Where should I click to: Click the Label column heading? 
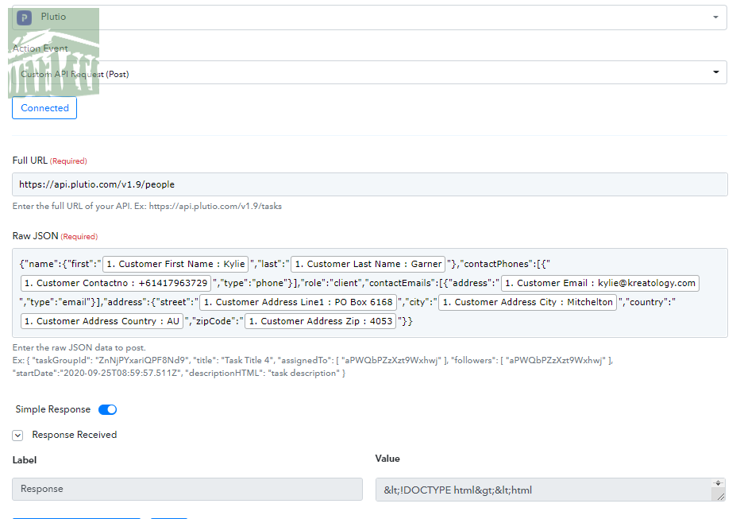click(x=25, y=460)
